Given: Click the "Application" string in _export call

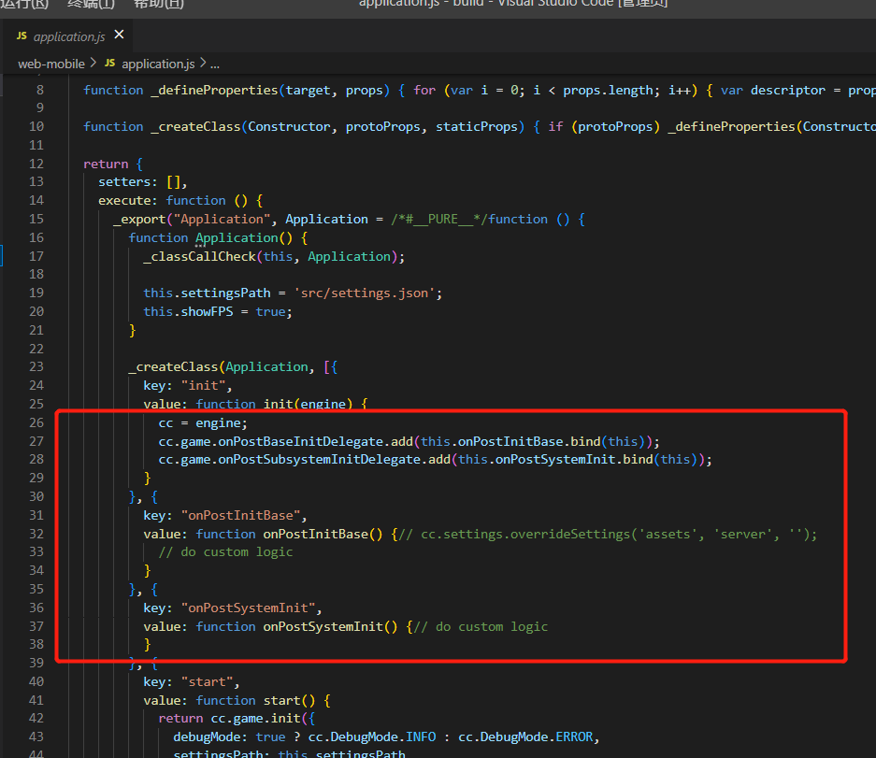Looking at the screenshot, I should (222, 219).
